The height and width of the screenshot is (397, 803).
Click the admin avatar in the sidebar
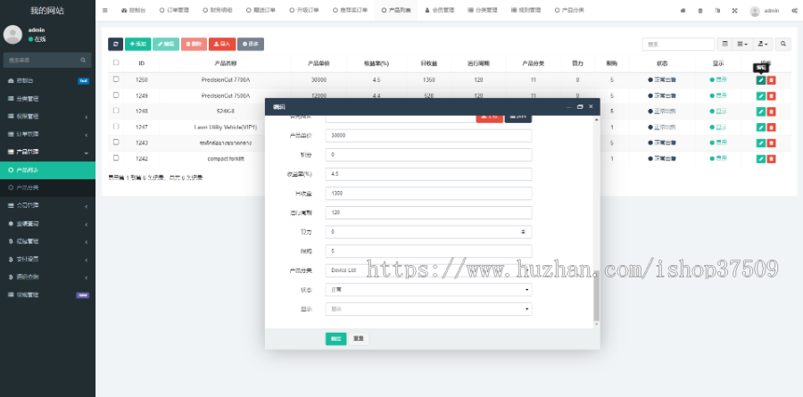click(x=12, y=34)
